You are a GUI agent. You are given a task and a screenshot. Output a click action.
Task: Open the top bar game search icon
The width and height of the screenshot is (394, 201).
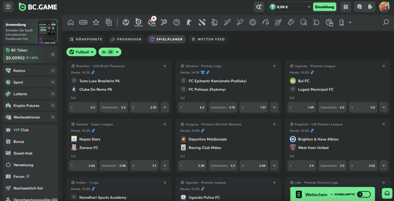[x=259, y=7]
